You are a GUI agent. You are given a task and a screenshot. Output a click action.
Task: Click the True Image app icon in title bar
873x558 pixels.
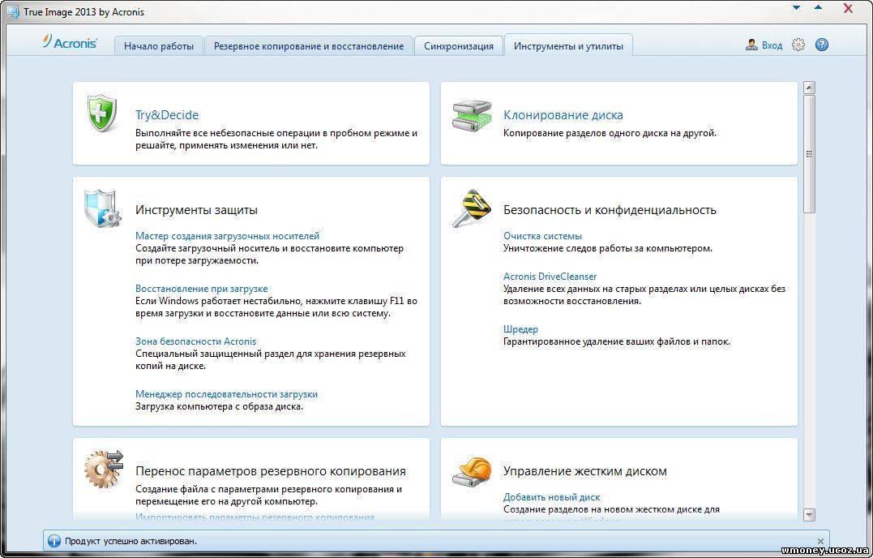(13, 11)
